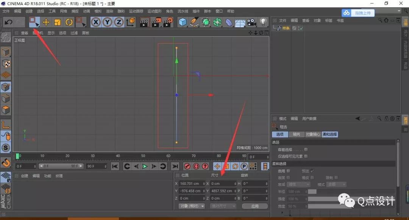Select the Move tool in the toolbar
The image size is (409, 220).
(x=46, y=22)
